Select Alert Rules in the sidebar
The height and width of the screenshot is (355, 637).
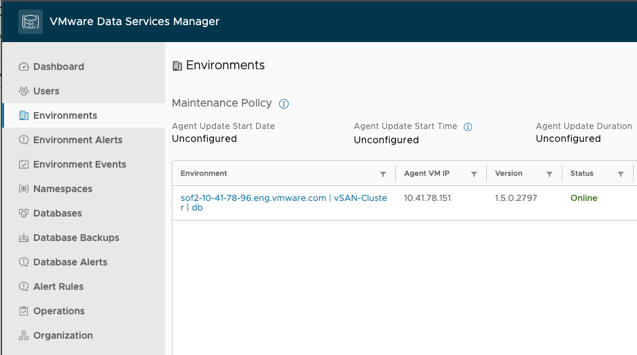pos(58,286)
